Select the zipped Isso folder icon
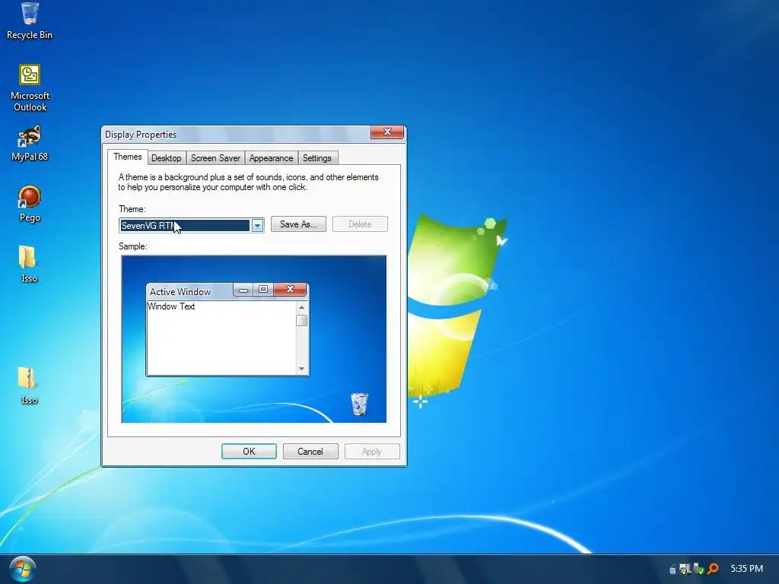The image size is (779, 584). tap(29, 386)
